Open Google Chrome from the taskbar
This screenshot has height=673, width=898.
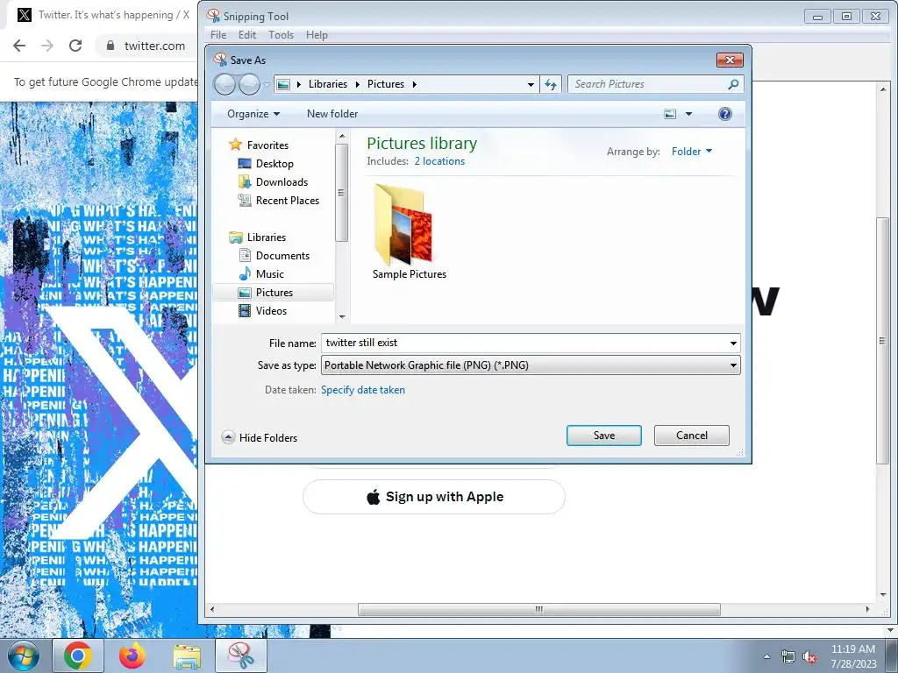tap(78, 655)
